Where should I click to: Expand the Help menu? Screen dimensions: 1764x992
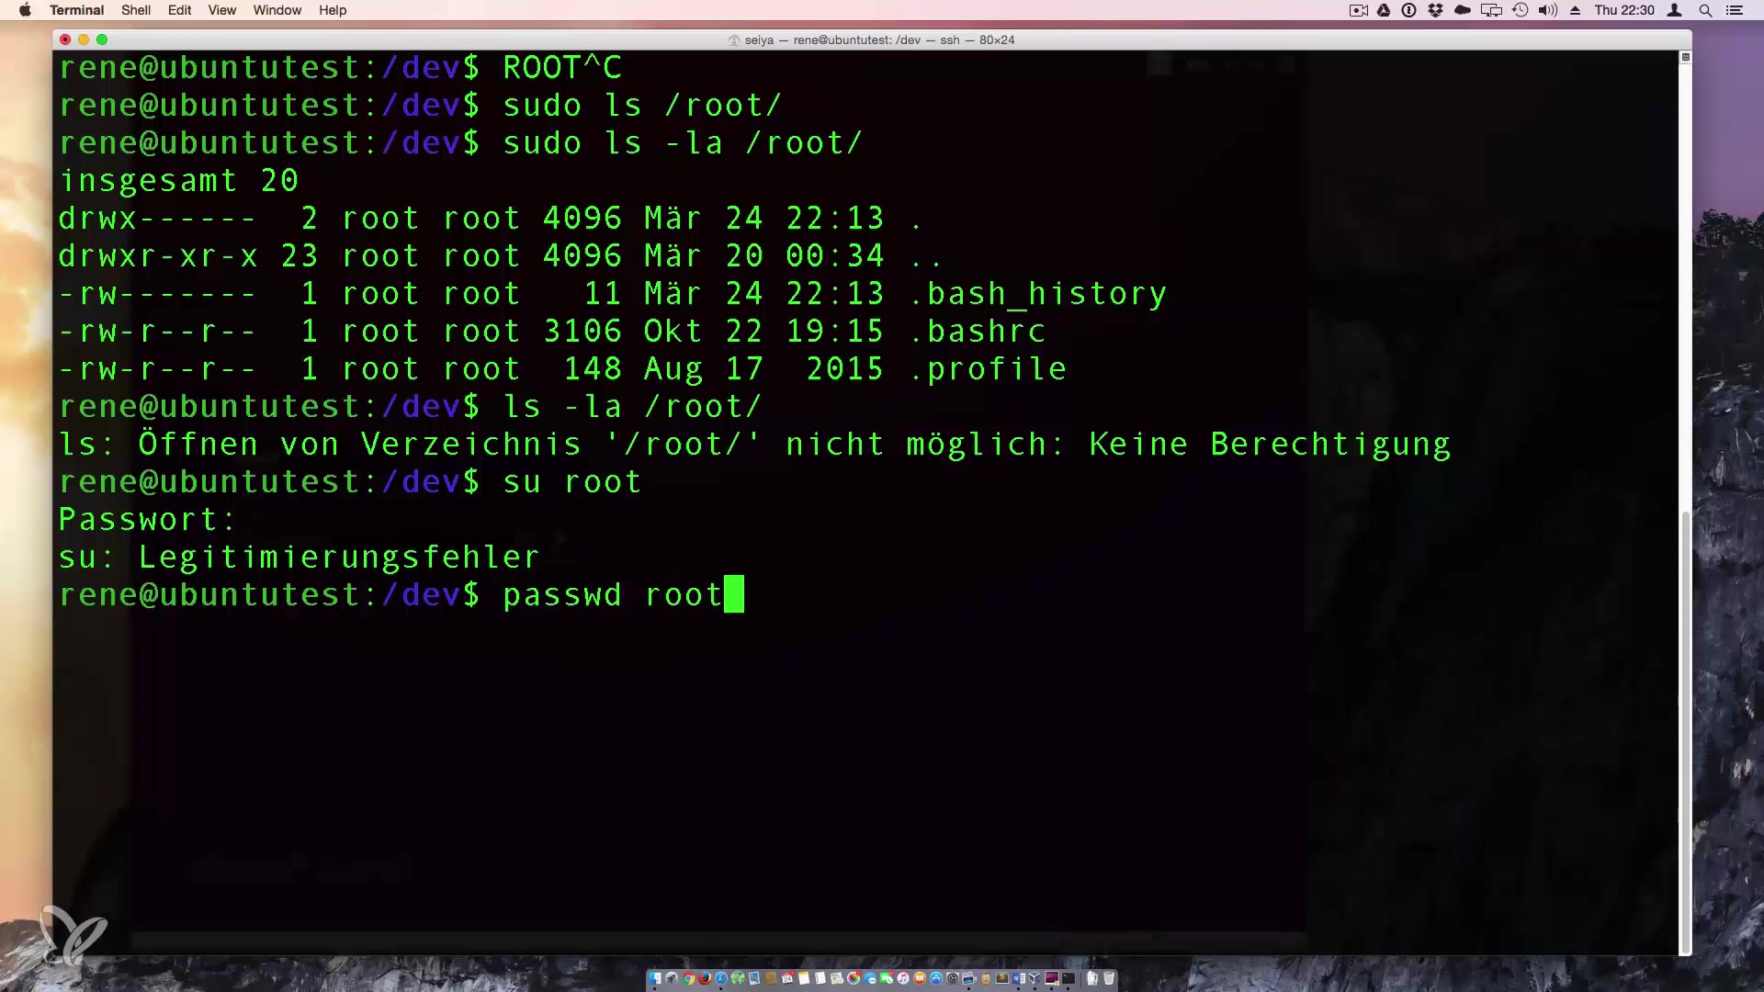pos(333,10)
